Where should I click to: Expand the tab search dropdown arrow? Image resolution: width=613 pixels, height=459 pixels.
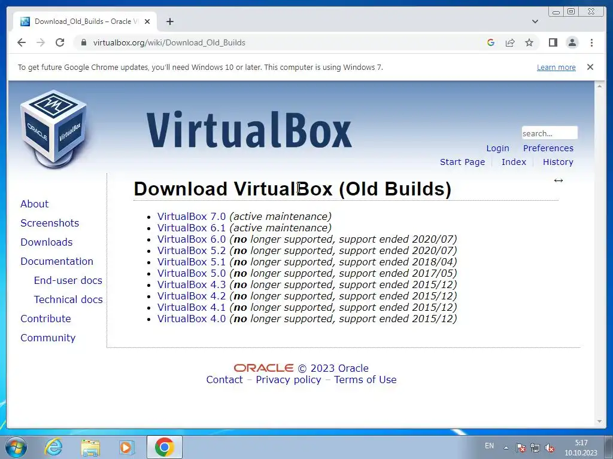coord(535,22)
